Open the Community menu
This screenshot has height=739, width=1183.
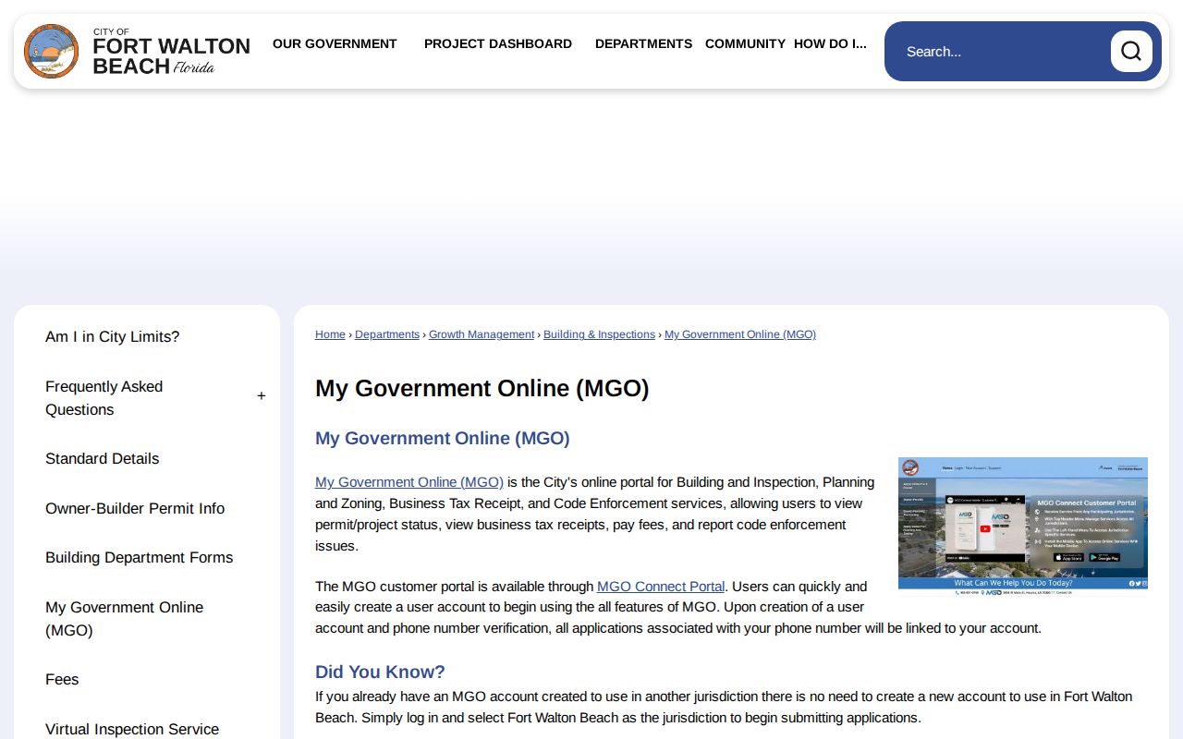(x=745, y=43)
